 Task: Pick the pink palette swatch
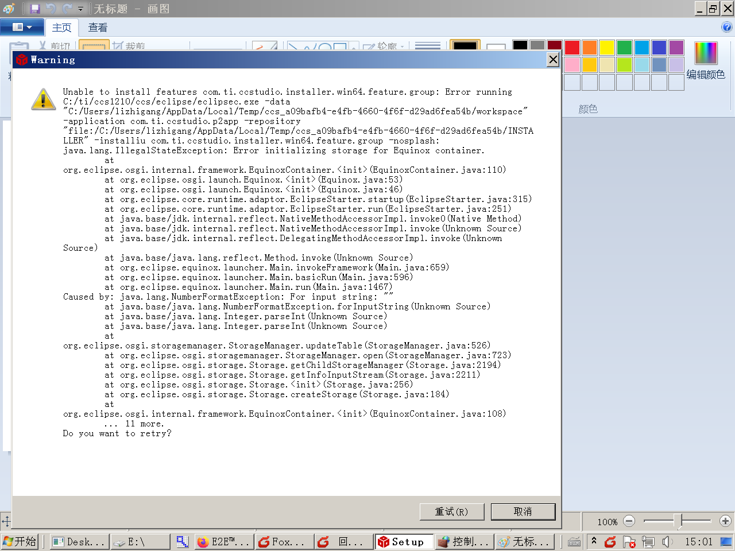coord(572,65)
